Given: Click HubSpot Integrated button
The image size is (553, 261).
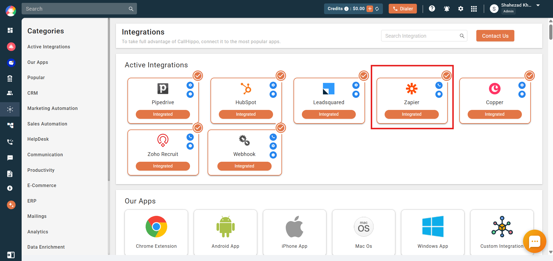Looking at the screenshot, I should click(x=246, y=114).
